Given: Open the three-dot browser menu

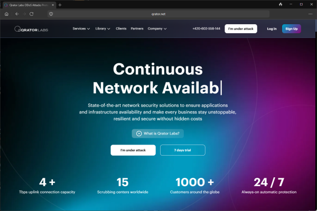Looking at the screenshot, I should [x=310, y=13].
